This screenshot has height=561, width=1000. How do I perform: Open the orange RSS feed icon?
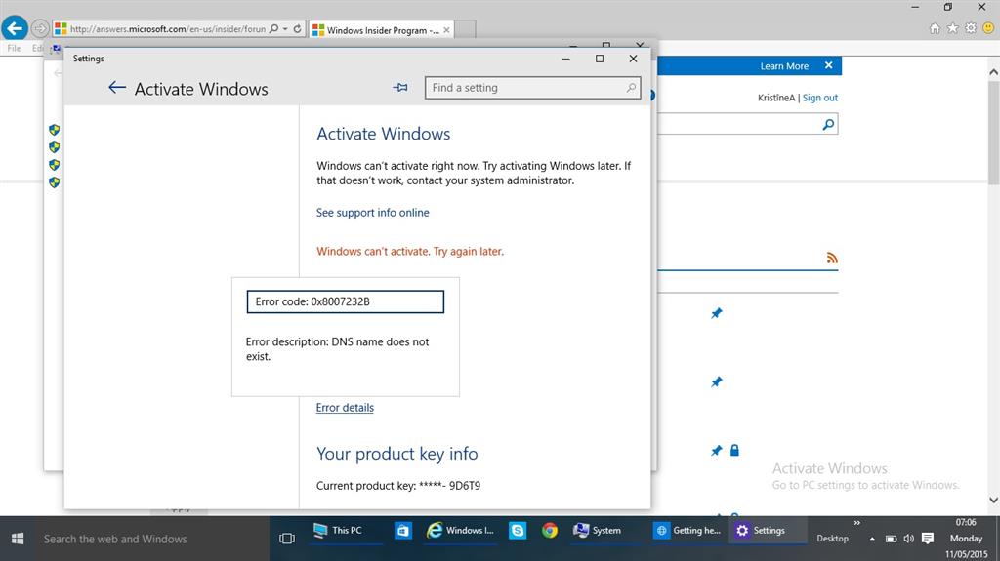click(x=832, y=258)
